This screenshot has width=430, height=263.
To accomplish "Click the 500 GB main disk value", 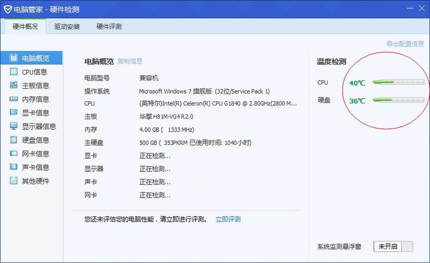I will 195,143.
